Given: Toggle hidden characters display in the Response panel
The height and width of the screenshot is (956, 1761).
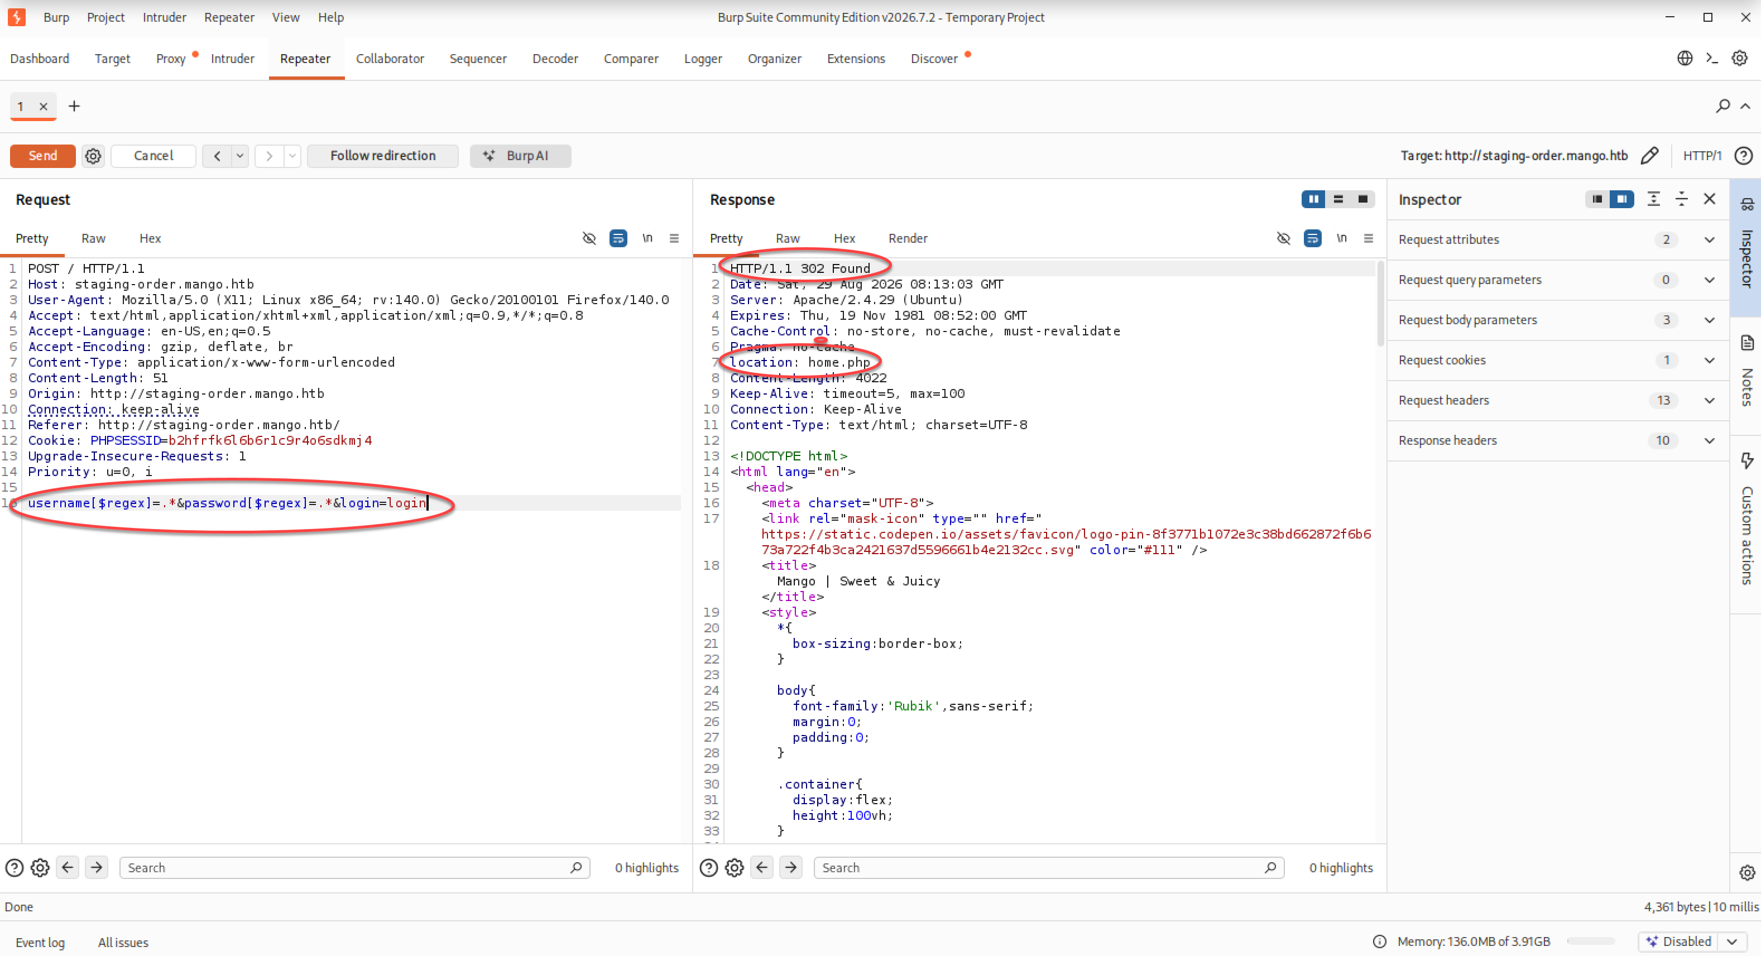Looking at the screenshot, I should [1283, 238].
